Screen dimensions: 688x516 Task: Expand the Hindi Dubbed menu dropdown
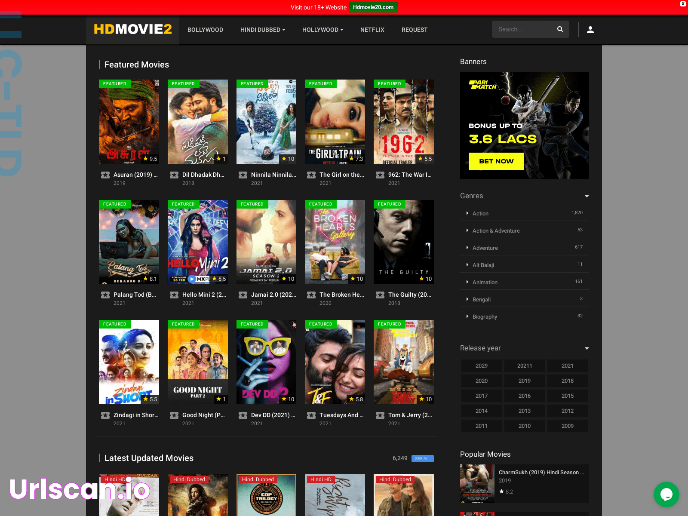(x=263, y=30)
